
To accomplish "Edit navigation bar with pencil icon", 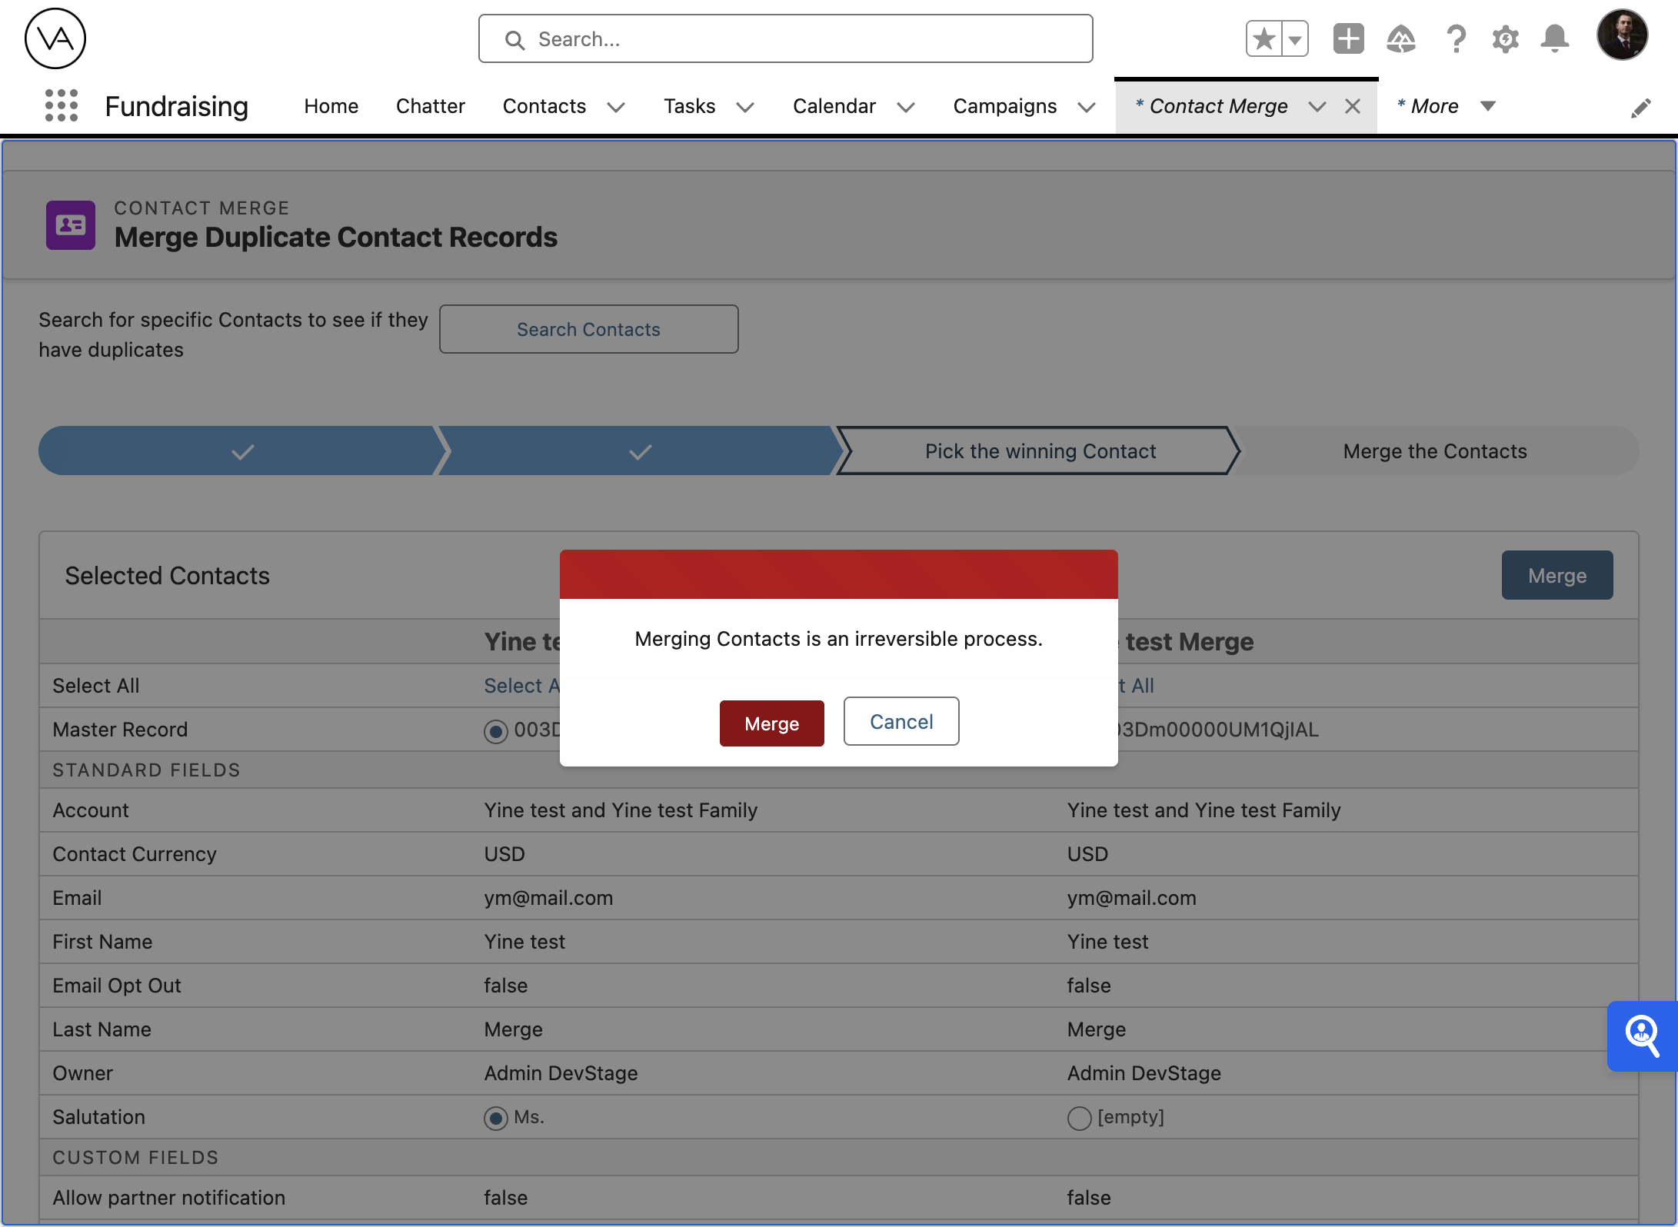I will point(1640,108).
